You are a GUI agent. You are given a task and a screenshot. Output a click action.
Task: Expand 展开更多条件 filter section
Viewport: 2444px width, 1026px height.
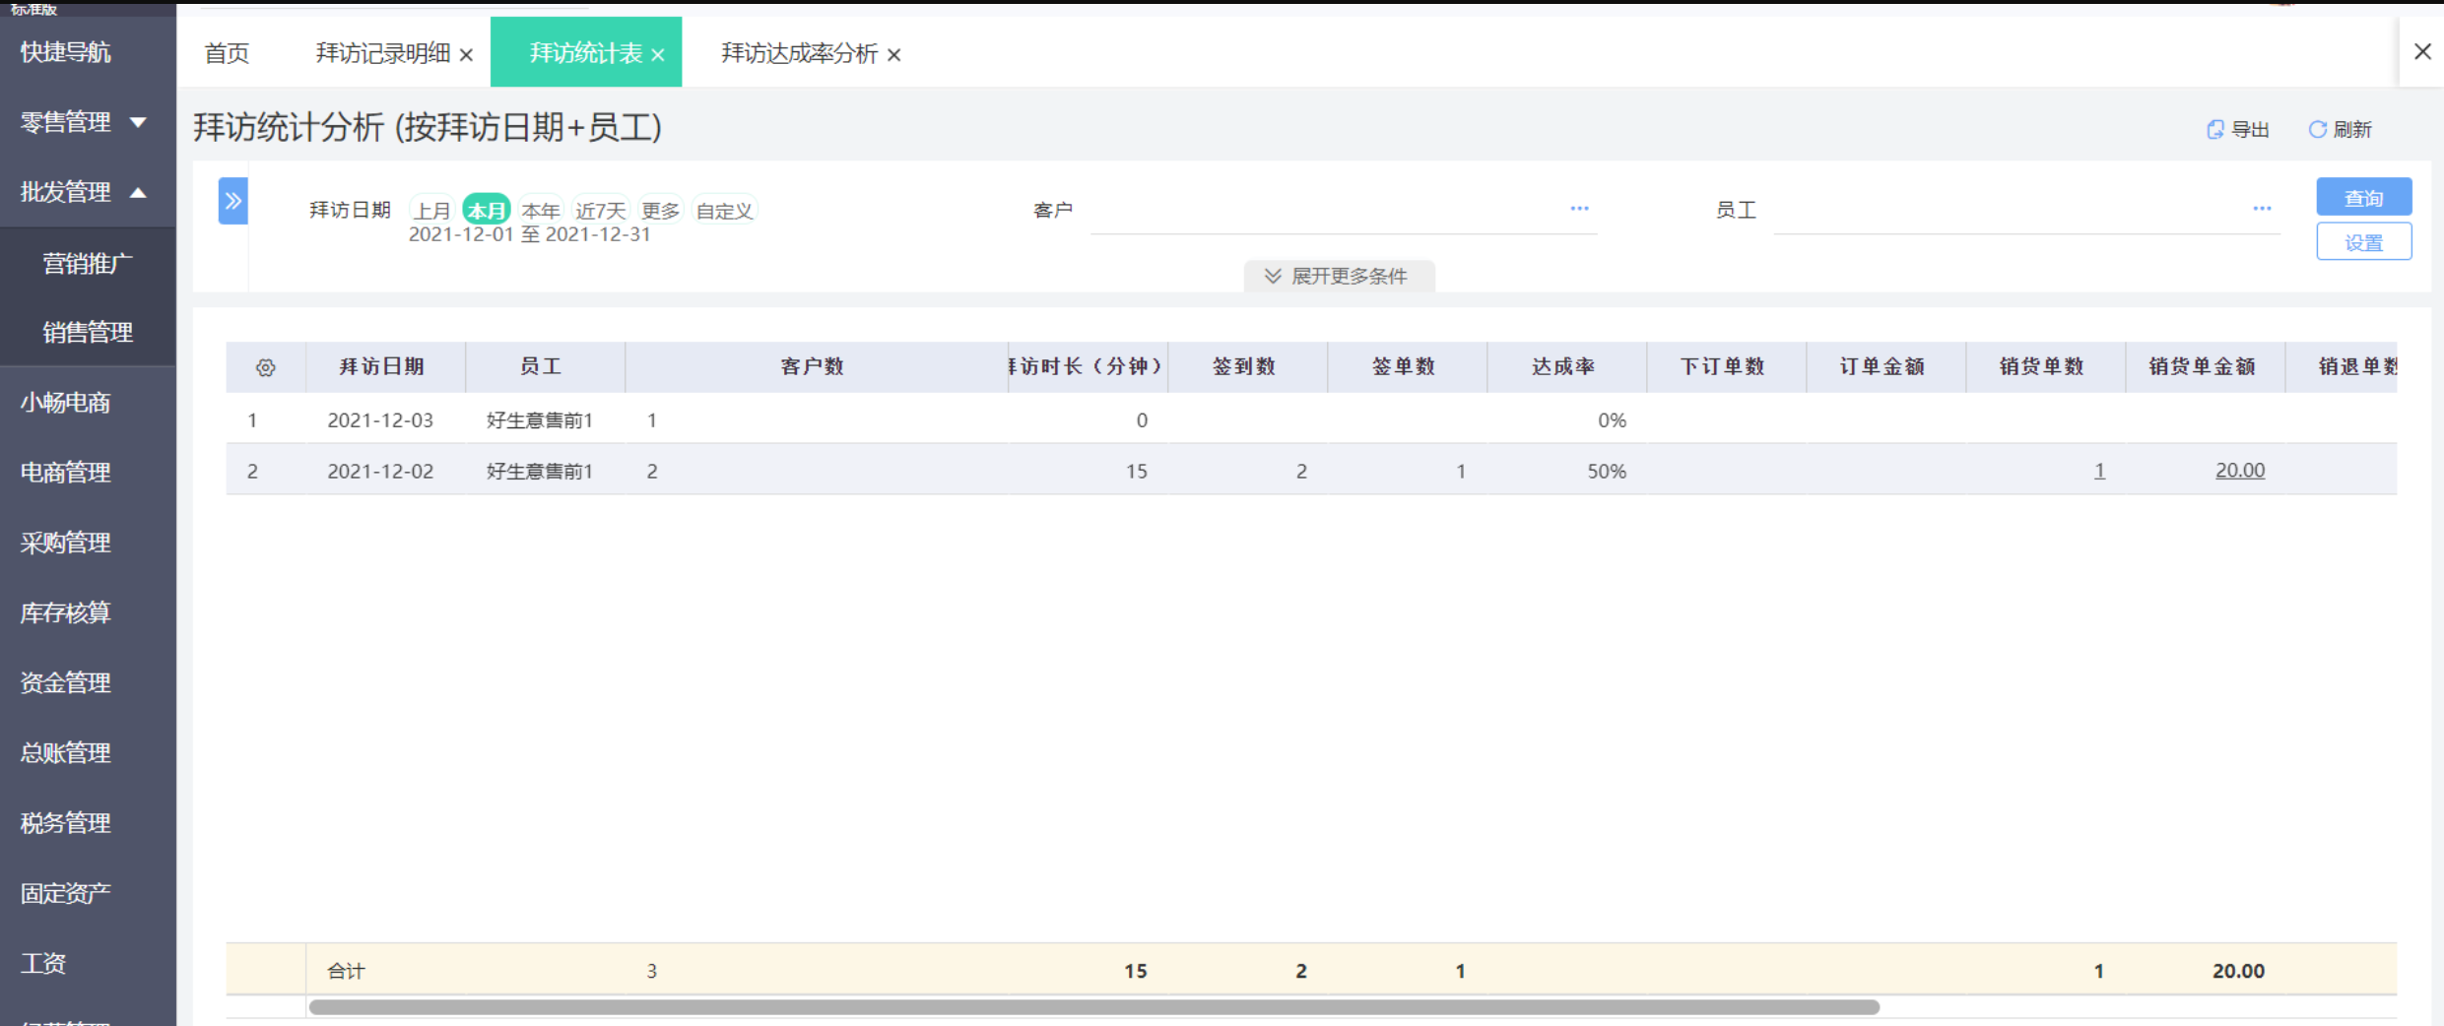tap(1338, 276)
